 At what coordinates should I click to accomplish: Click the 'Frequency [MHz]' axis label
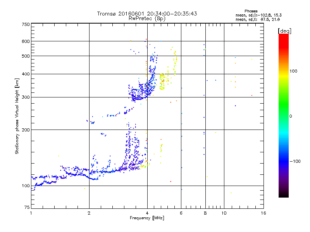[147, 218]
